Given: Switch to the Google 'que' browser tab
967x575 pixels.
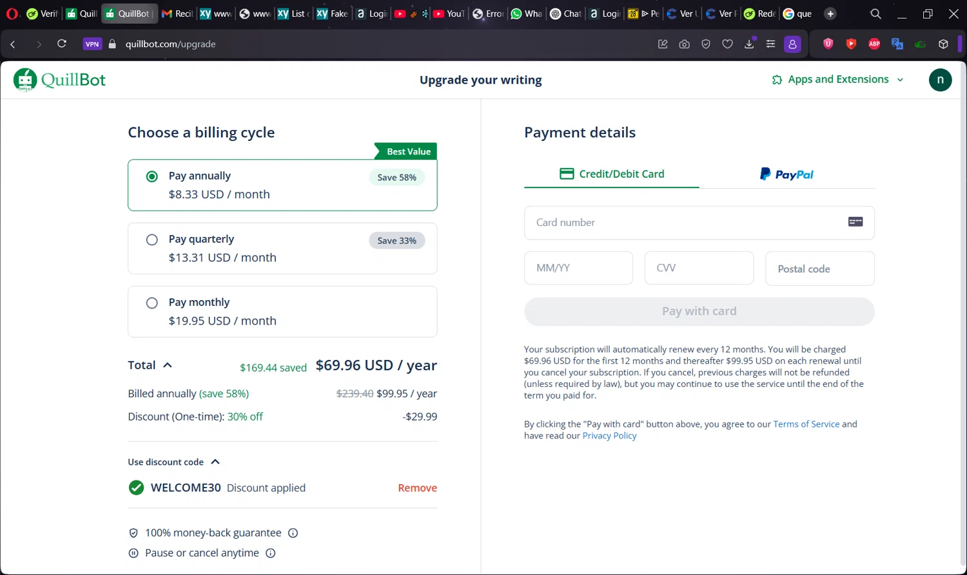Looking at the screenshot, I should [x=798, y=14].
